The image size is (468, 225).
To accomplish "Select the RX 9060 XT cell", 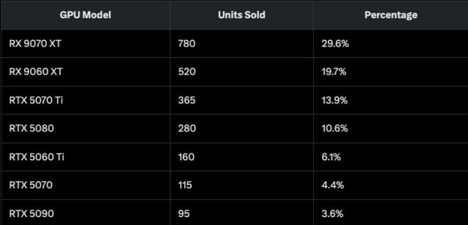I will 36,72.
